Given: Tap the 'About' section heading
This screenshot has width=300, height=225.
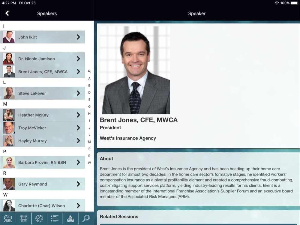Looking at the screenshot, I should [106, 159].
